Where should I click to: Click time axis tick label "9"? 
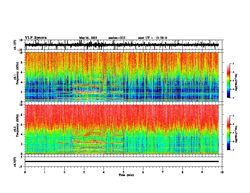click(x=202, y=172)
